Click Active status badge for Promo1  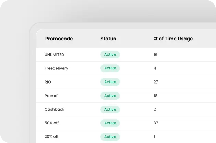tap(110, 96)
